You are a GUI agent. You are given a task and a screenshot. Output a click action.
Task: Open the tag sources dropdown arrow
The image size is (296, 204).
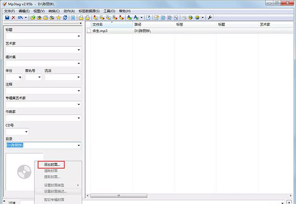point(203,18)
